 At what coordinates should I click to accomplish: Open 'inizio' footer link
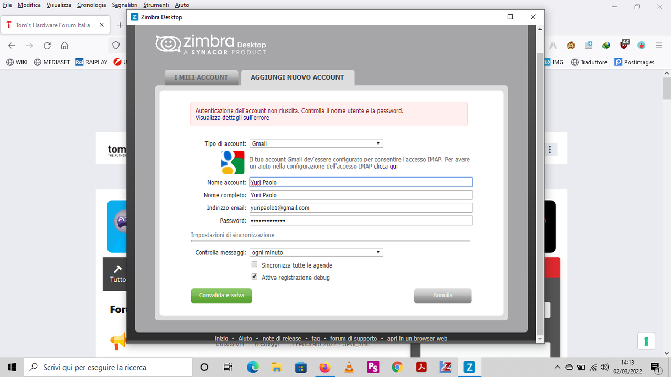(x=221, y=338)
